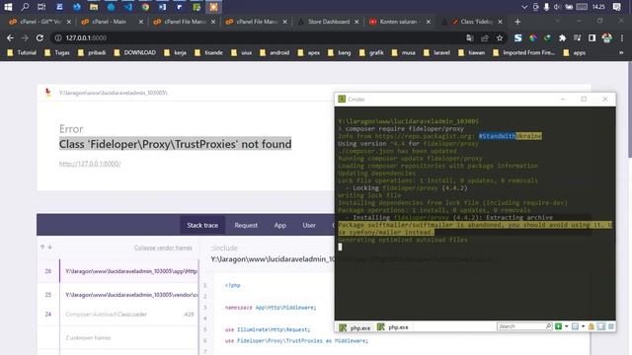Go back in browser history
The width and height of the screenshot is (632, 355).
(x=10, y=37)
